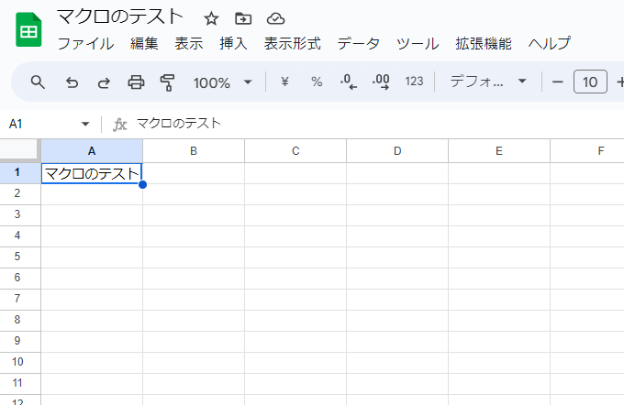This screenshot has height=405, width=624.
Task: Open the menu search magnifier
Action: point(38,82)
